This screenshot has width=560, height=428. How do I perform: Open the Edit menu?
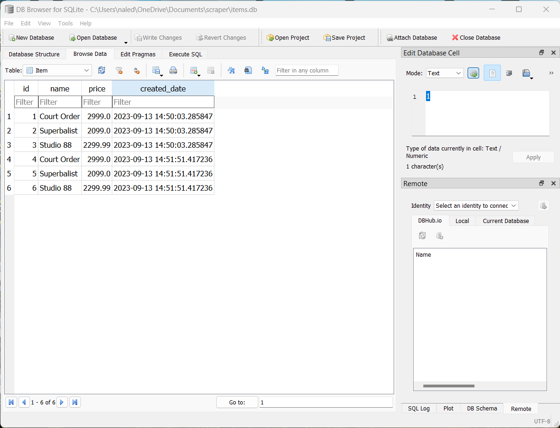pyautogui.click(x=26, y=23)
